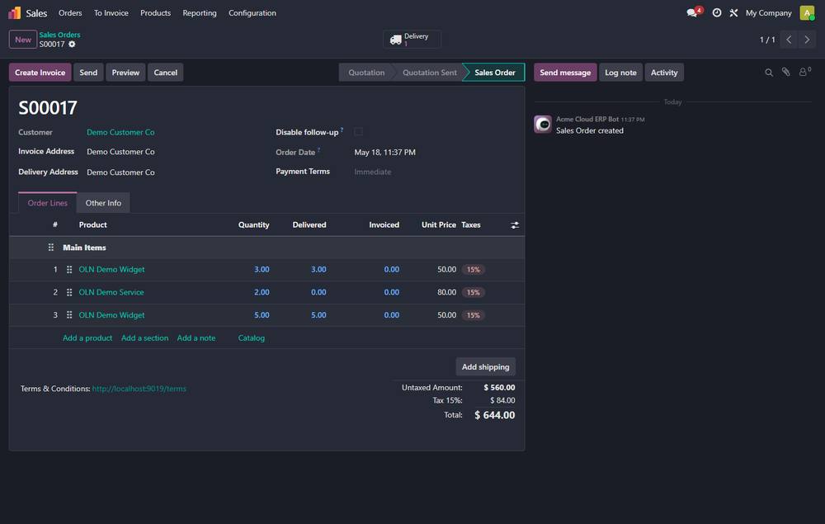
Task: Open the Catalog link
Action: (252, 338)
